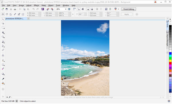Toggle the mask marquee visibility icon
Viewport: 172px width, 104px height.
(88, 9)
